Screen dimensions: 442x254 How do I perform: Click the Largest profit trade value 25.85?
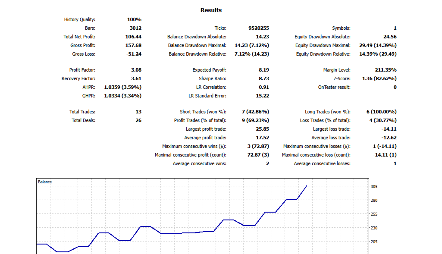tap(263, 129)
